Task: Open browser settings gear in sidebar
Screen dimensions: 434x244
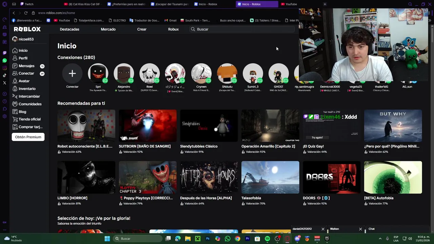Action: coord(4,116)
